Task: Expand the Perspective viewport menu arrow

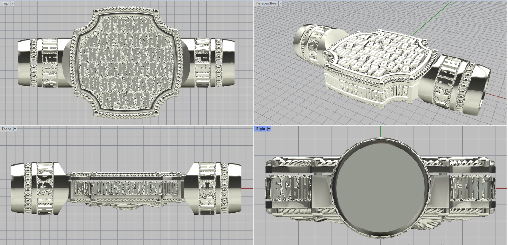Action: (x=280, y=3)
